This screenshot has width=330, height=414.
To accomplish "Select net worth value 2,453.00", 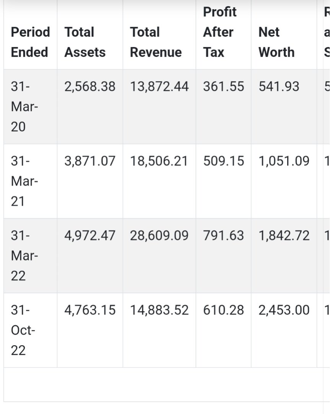I will (x=284, y=310).
